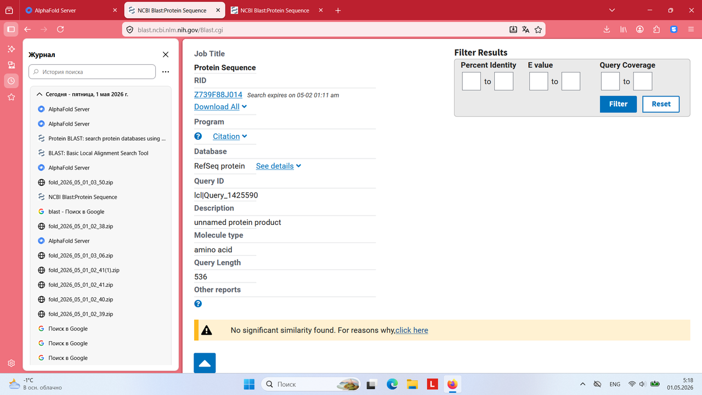The height and width of the screenshot is (395, 702).
Task: Click the Reset button
Action: [x=661, y=104]
